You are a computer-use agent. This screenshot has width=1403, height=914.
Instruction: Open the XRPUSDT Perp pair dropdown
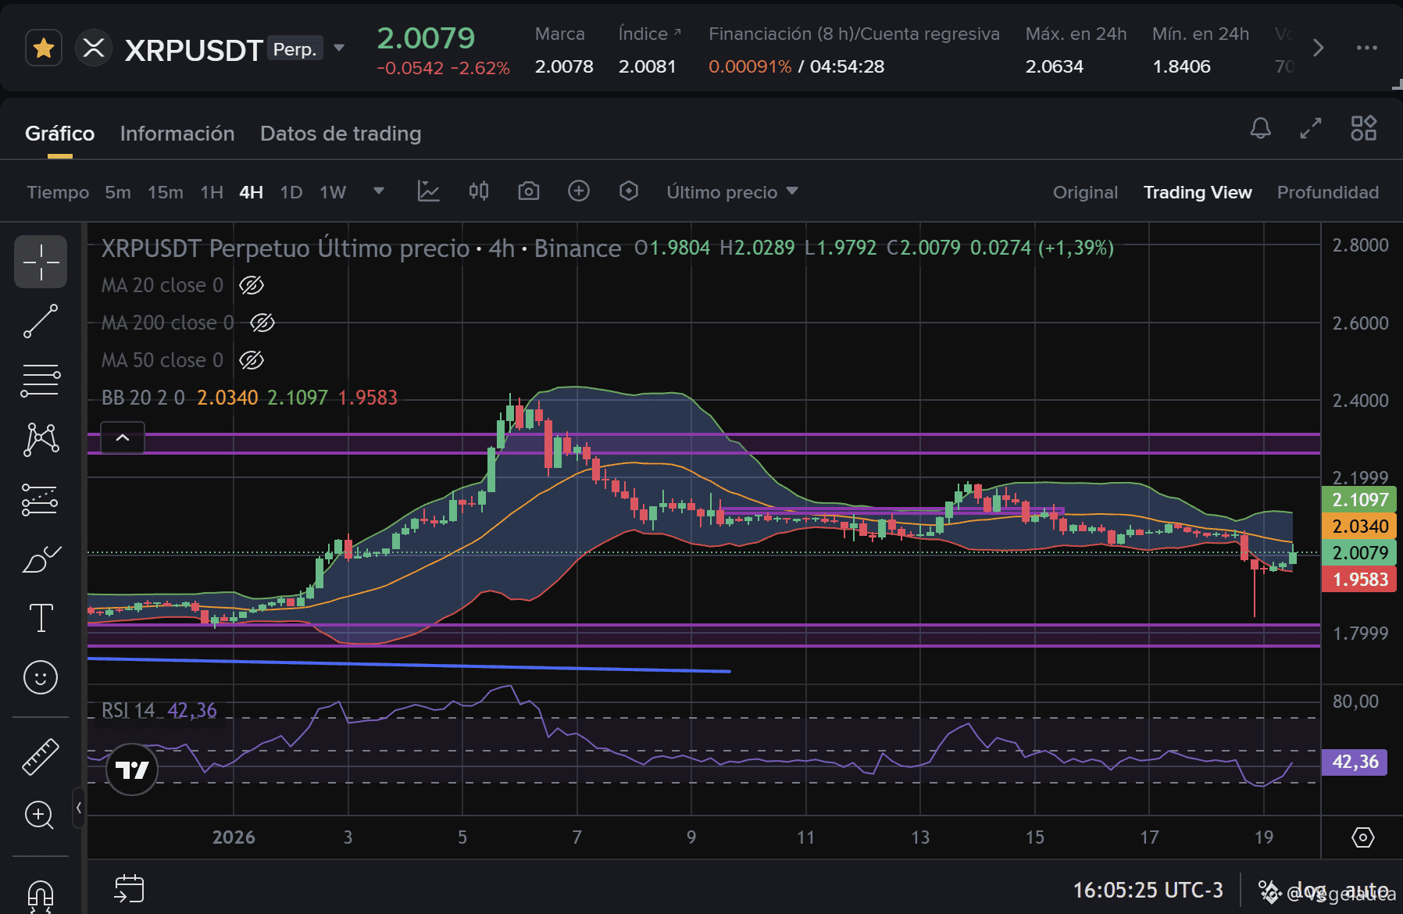point(339,48)
